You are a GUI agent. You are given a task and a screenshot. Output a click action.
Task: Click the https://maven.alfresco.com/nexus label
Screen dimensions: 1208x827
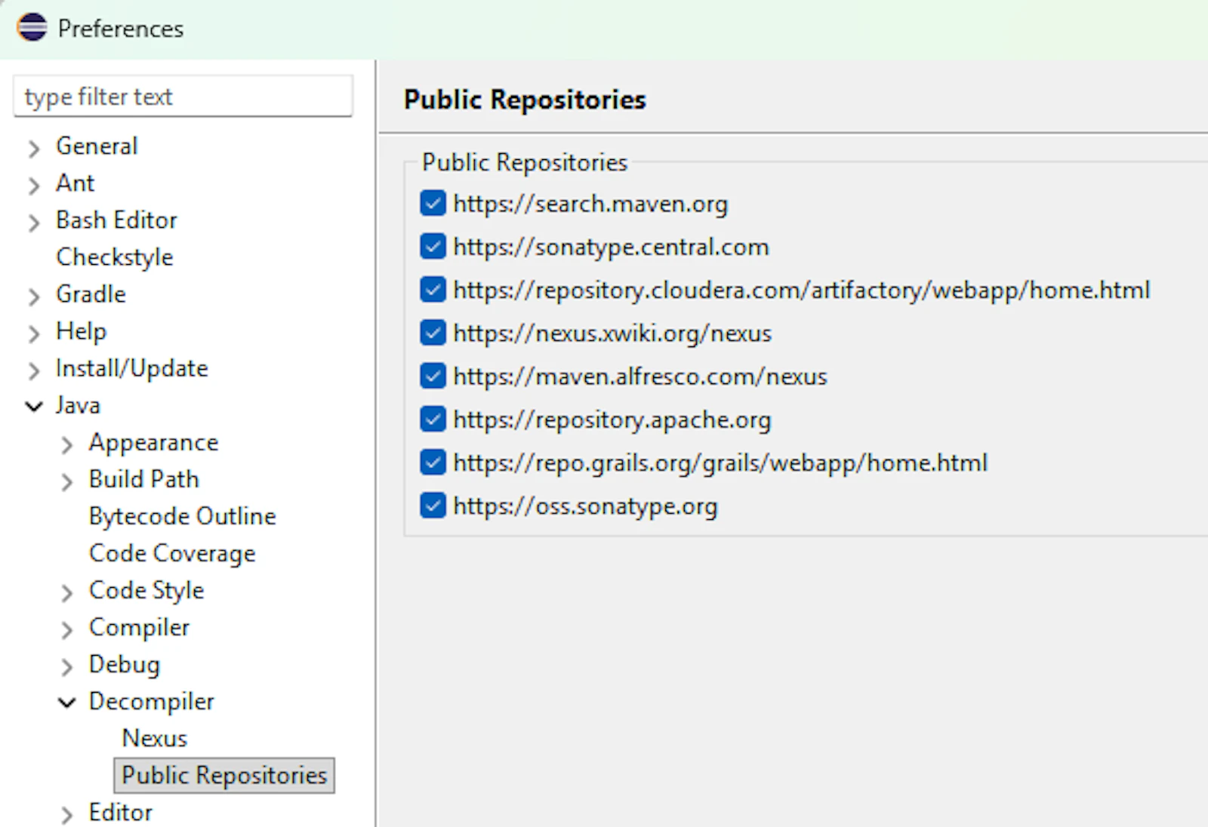pos(640,376)
